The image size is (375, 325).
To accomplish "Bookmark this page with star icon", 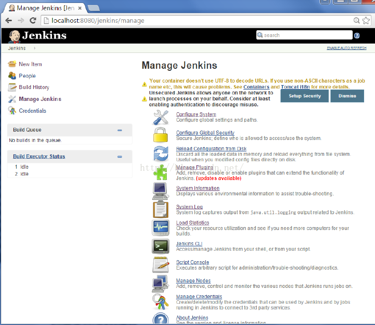I will coord(366,21).
